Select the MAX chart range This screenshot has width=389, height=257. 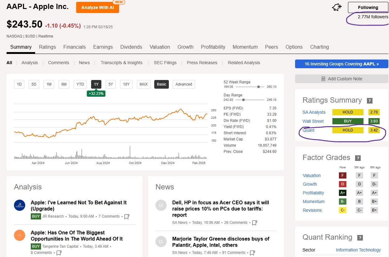point(143,84)
